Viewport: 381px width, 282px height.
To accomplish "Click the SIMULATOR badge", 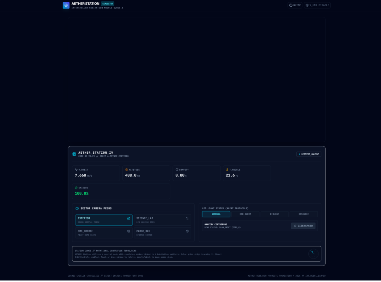I will [x=108, y=4].
